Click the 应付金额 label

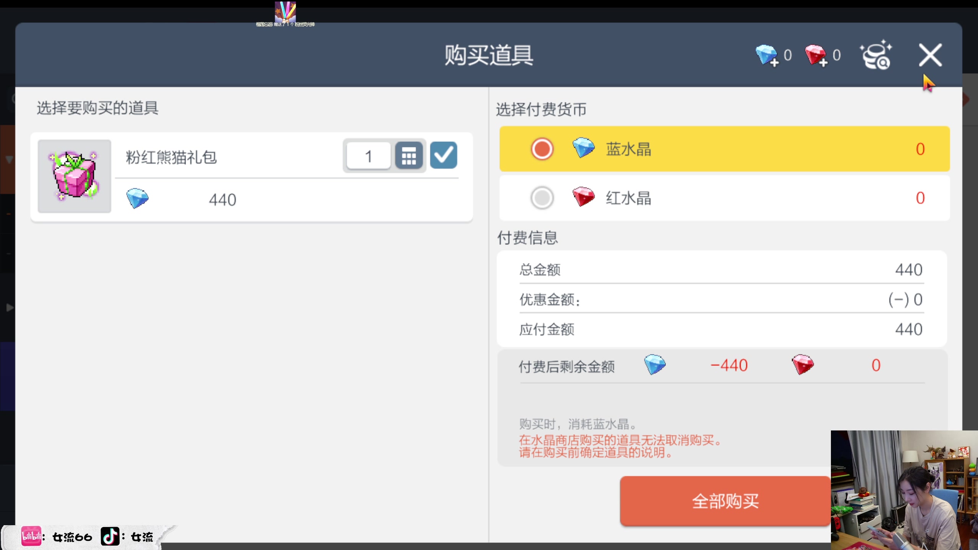(547, 329)
